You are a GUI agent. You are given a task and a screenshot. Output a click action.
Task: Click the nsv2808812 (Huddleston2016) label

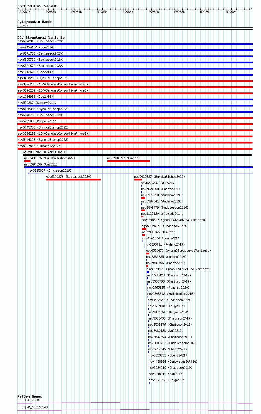(x=171, y=294)
